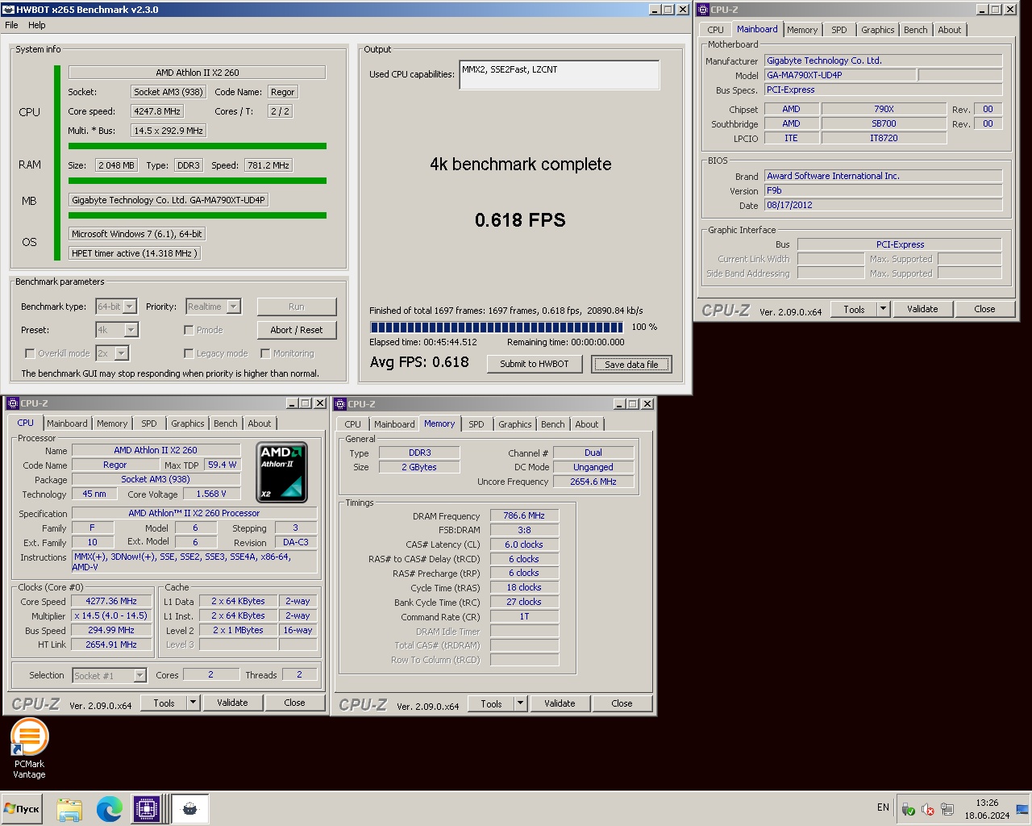Expand Tools arrow in Memory CPU-Z window

coord(520,703)
